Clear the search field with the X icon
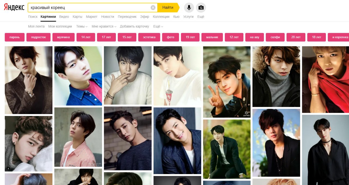This screenshot has height=185, width=349. pos(153,8)
